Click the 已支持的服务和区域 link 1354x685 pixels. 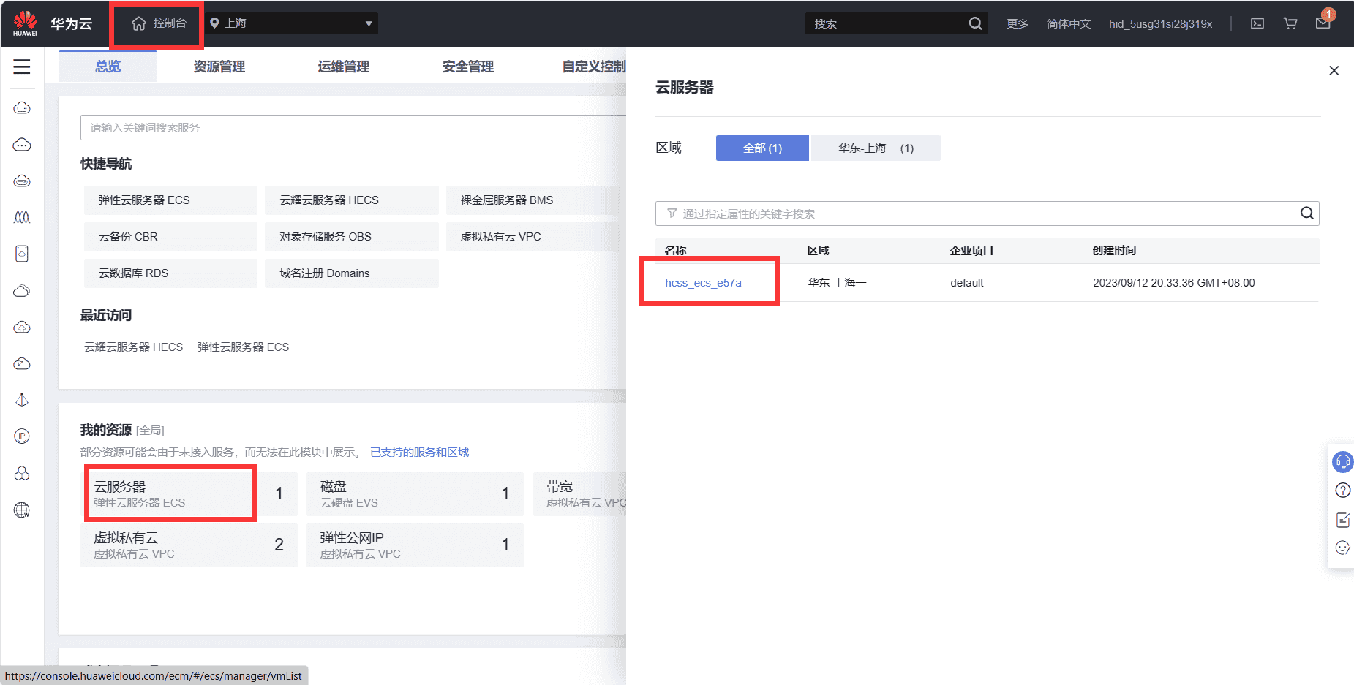point(418,452)
